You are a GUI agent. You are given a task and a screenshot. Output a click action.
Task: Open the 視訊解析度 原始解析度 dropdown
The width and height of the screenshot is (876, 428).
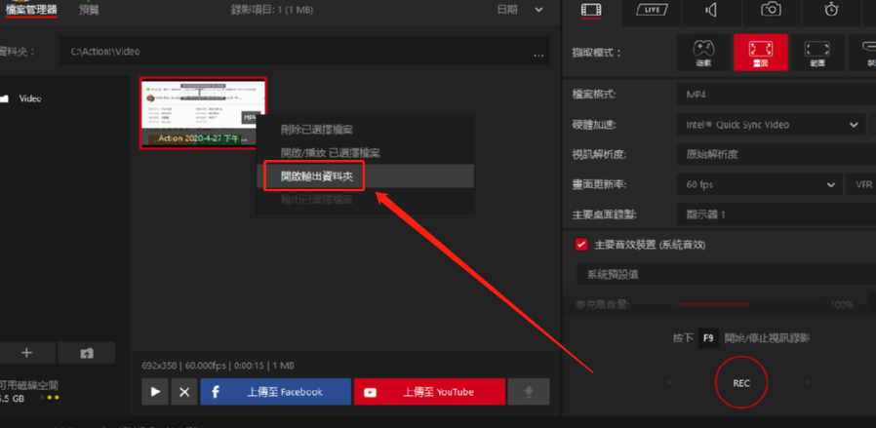776,155
